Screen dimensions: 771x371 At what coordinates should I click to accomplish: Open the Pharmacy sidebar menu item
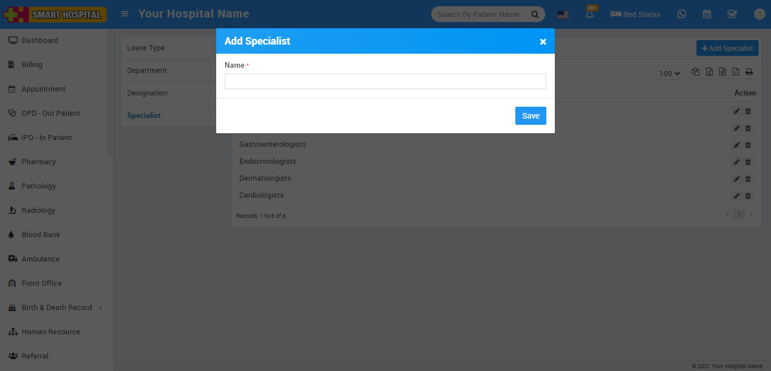pyautogui.click(x=38, y=162)
